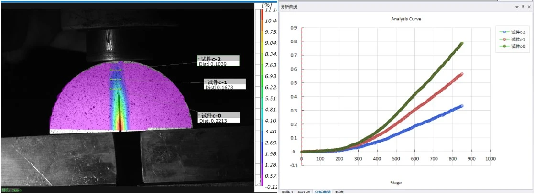The image size is (534, 194).
Task: Open the 分析曲线 panel options dropdown arrow
Action: coord(517,7)
